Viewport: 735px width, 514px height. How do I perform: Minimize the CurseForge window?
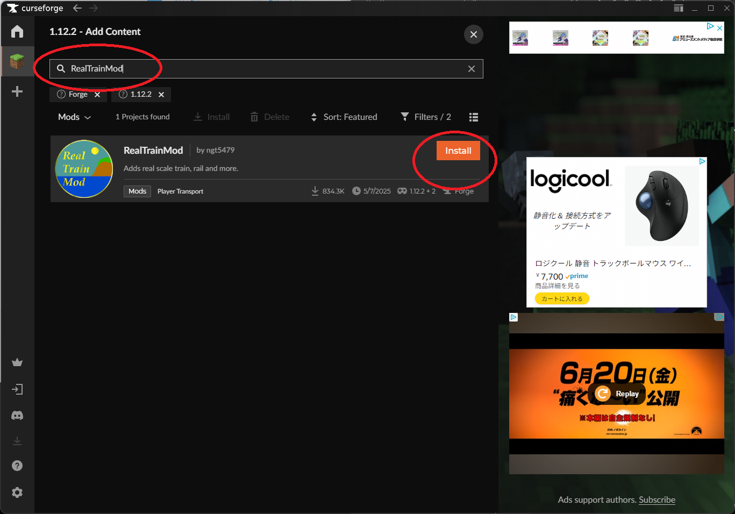click(695, 8)
